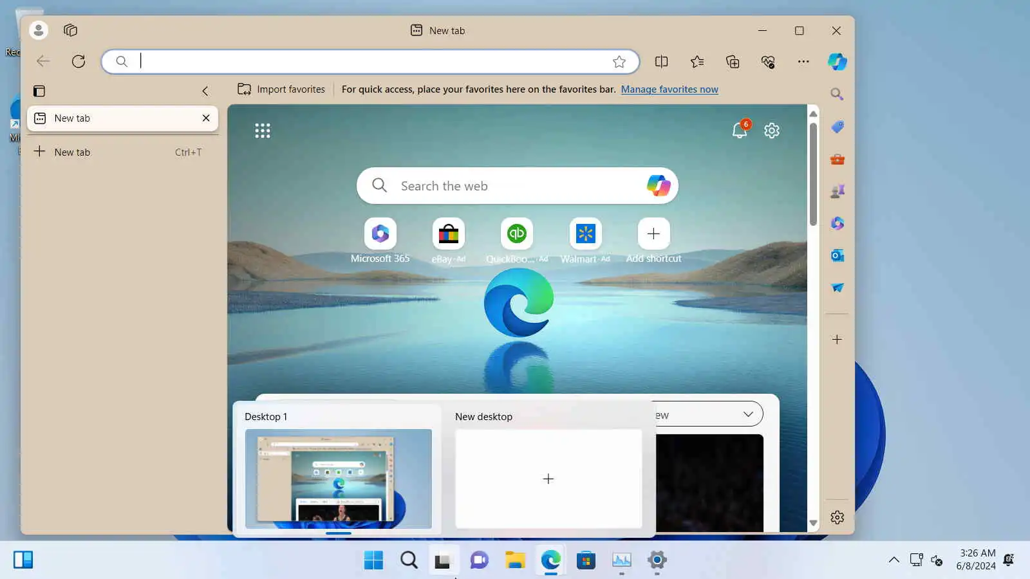
Task: Click in the Edge address bar
Action: point(370,62)
